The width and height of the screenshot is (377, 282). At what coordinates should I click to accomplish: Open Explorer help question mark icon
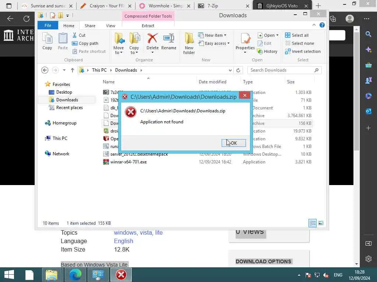[x=322, y=25]
